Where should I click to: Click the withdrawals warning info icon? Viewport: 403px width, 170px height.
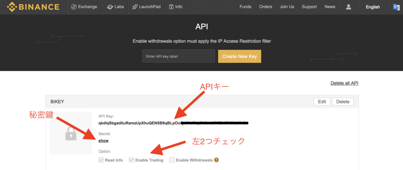(x=216, y=160)
